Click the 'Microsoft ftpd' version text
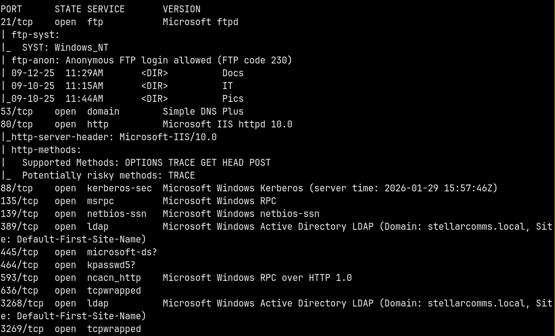Image resolution: width=555 pixels, height=336 pixels. pos(201,22)
